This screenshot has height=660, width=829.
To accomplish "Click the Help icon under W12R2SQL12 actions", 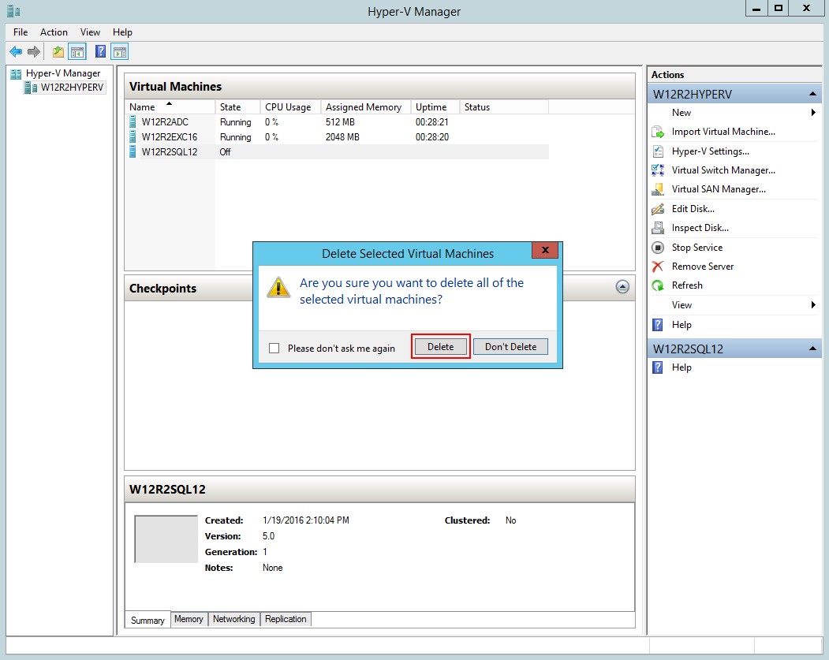I will tap(658, 367).
